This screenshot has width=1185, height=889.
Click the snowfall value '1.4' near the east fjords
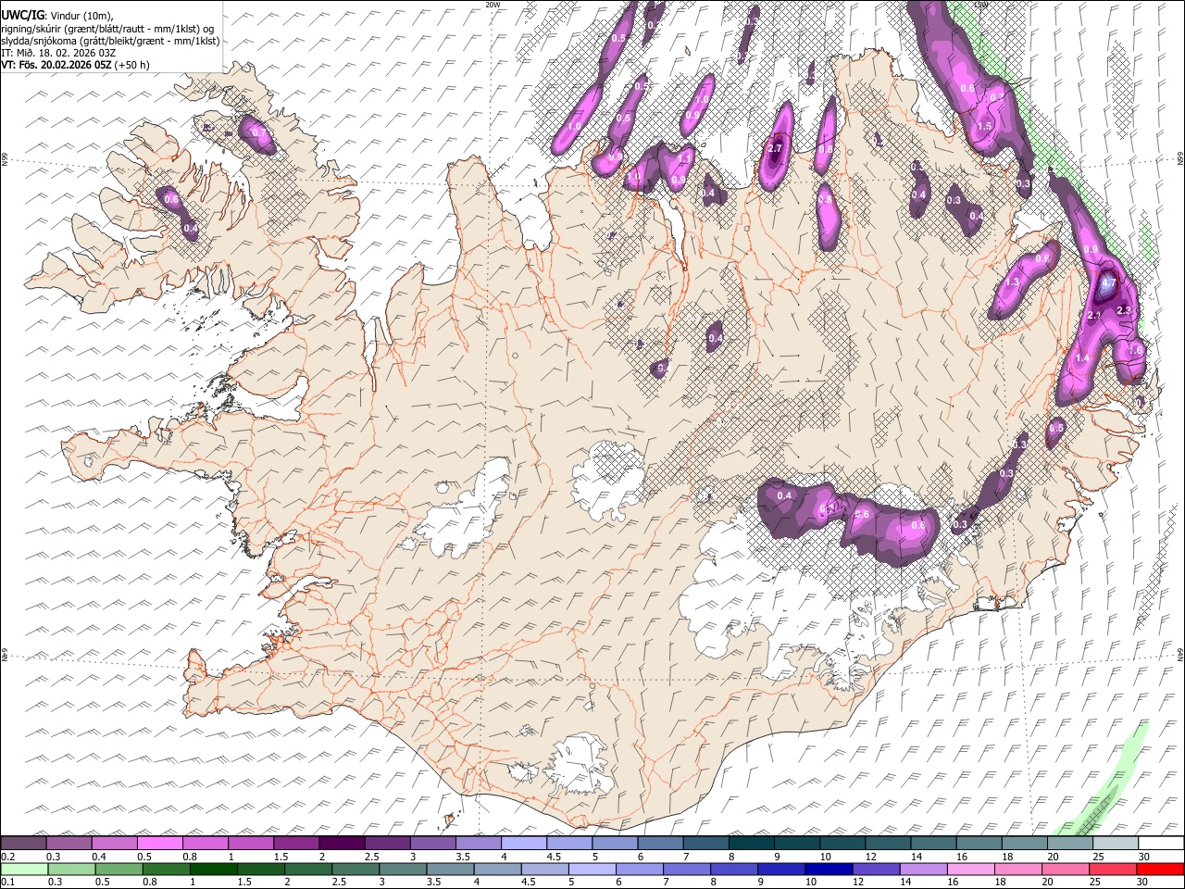click(x=1082, y=358)
